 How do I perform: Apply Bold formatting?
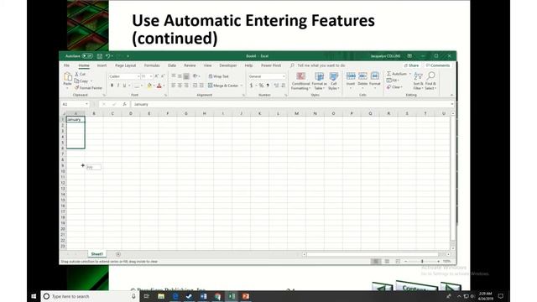click(x=112, y=86)
